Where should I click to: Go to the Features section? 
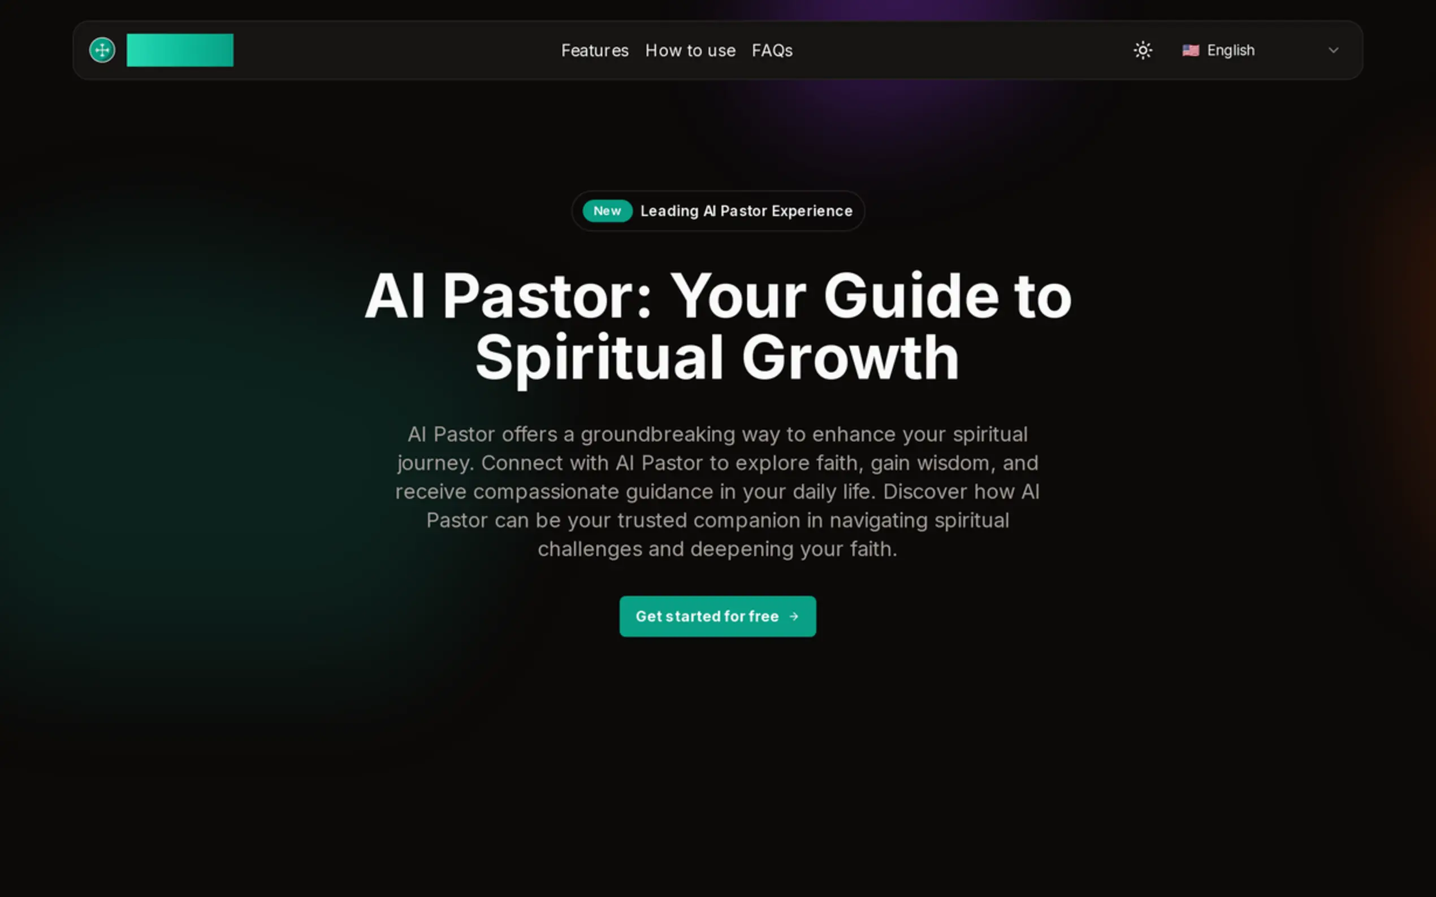(x=595, y=50)
